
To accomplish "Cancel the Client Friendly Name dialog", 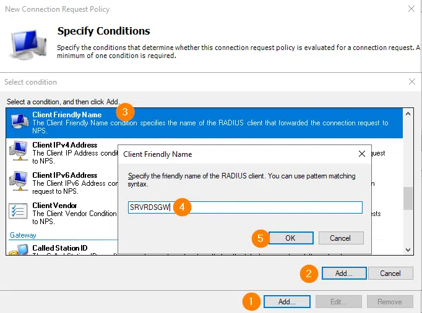I will click(340, 238).
